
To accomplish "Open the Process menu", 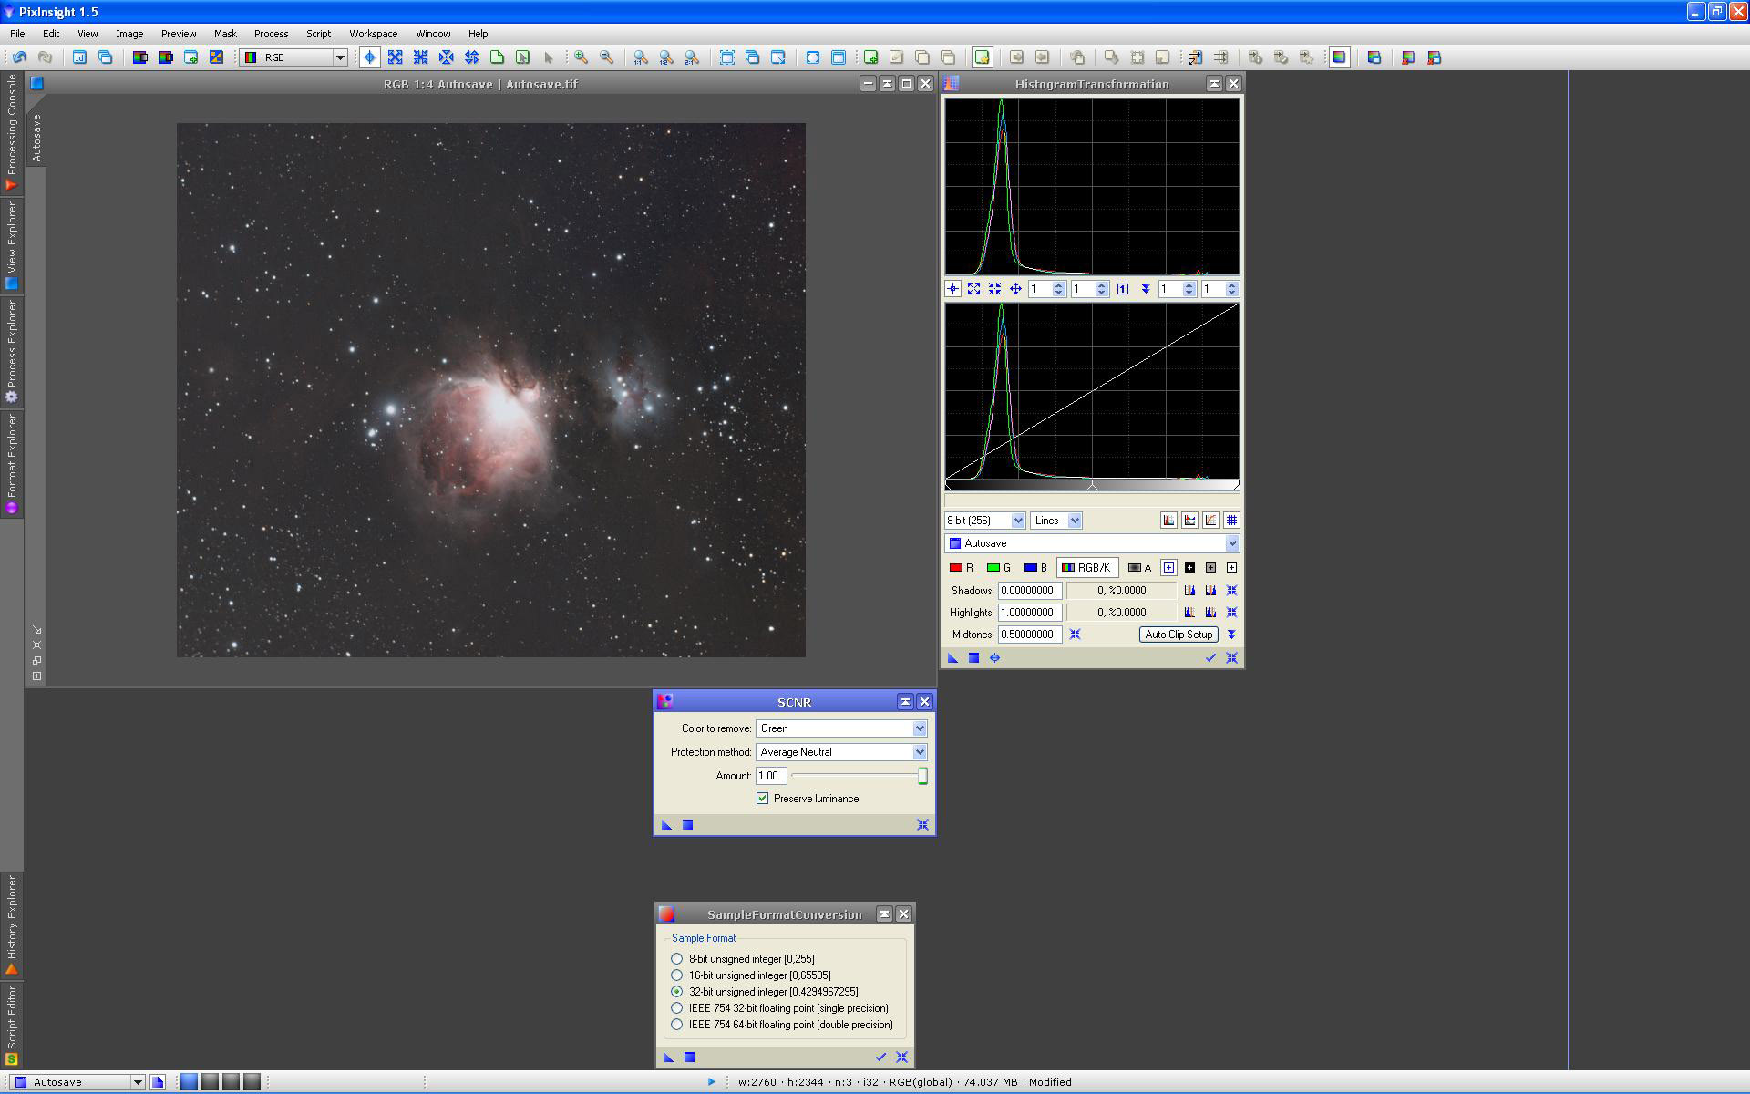I will pyautogui.click(x=271, y=34).
